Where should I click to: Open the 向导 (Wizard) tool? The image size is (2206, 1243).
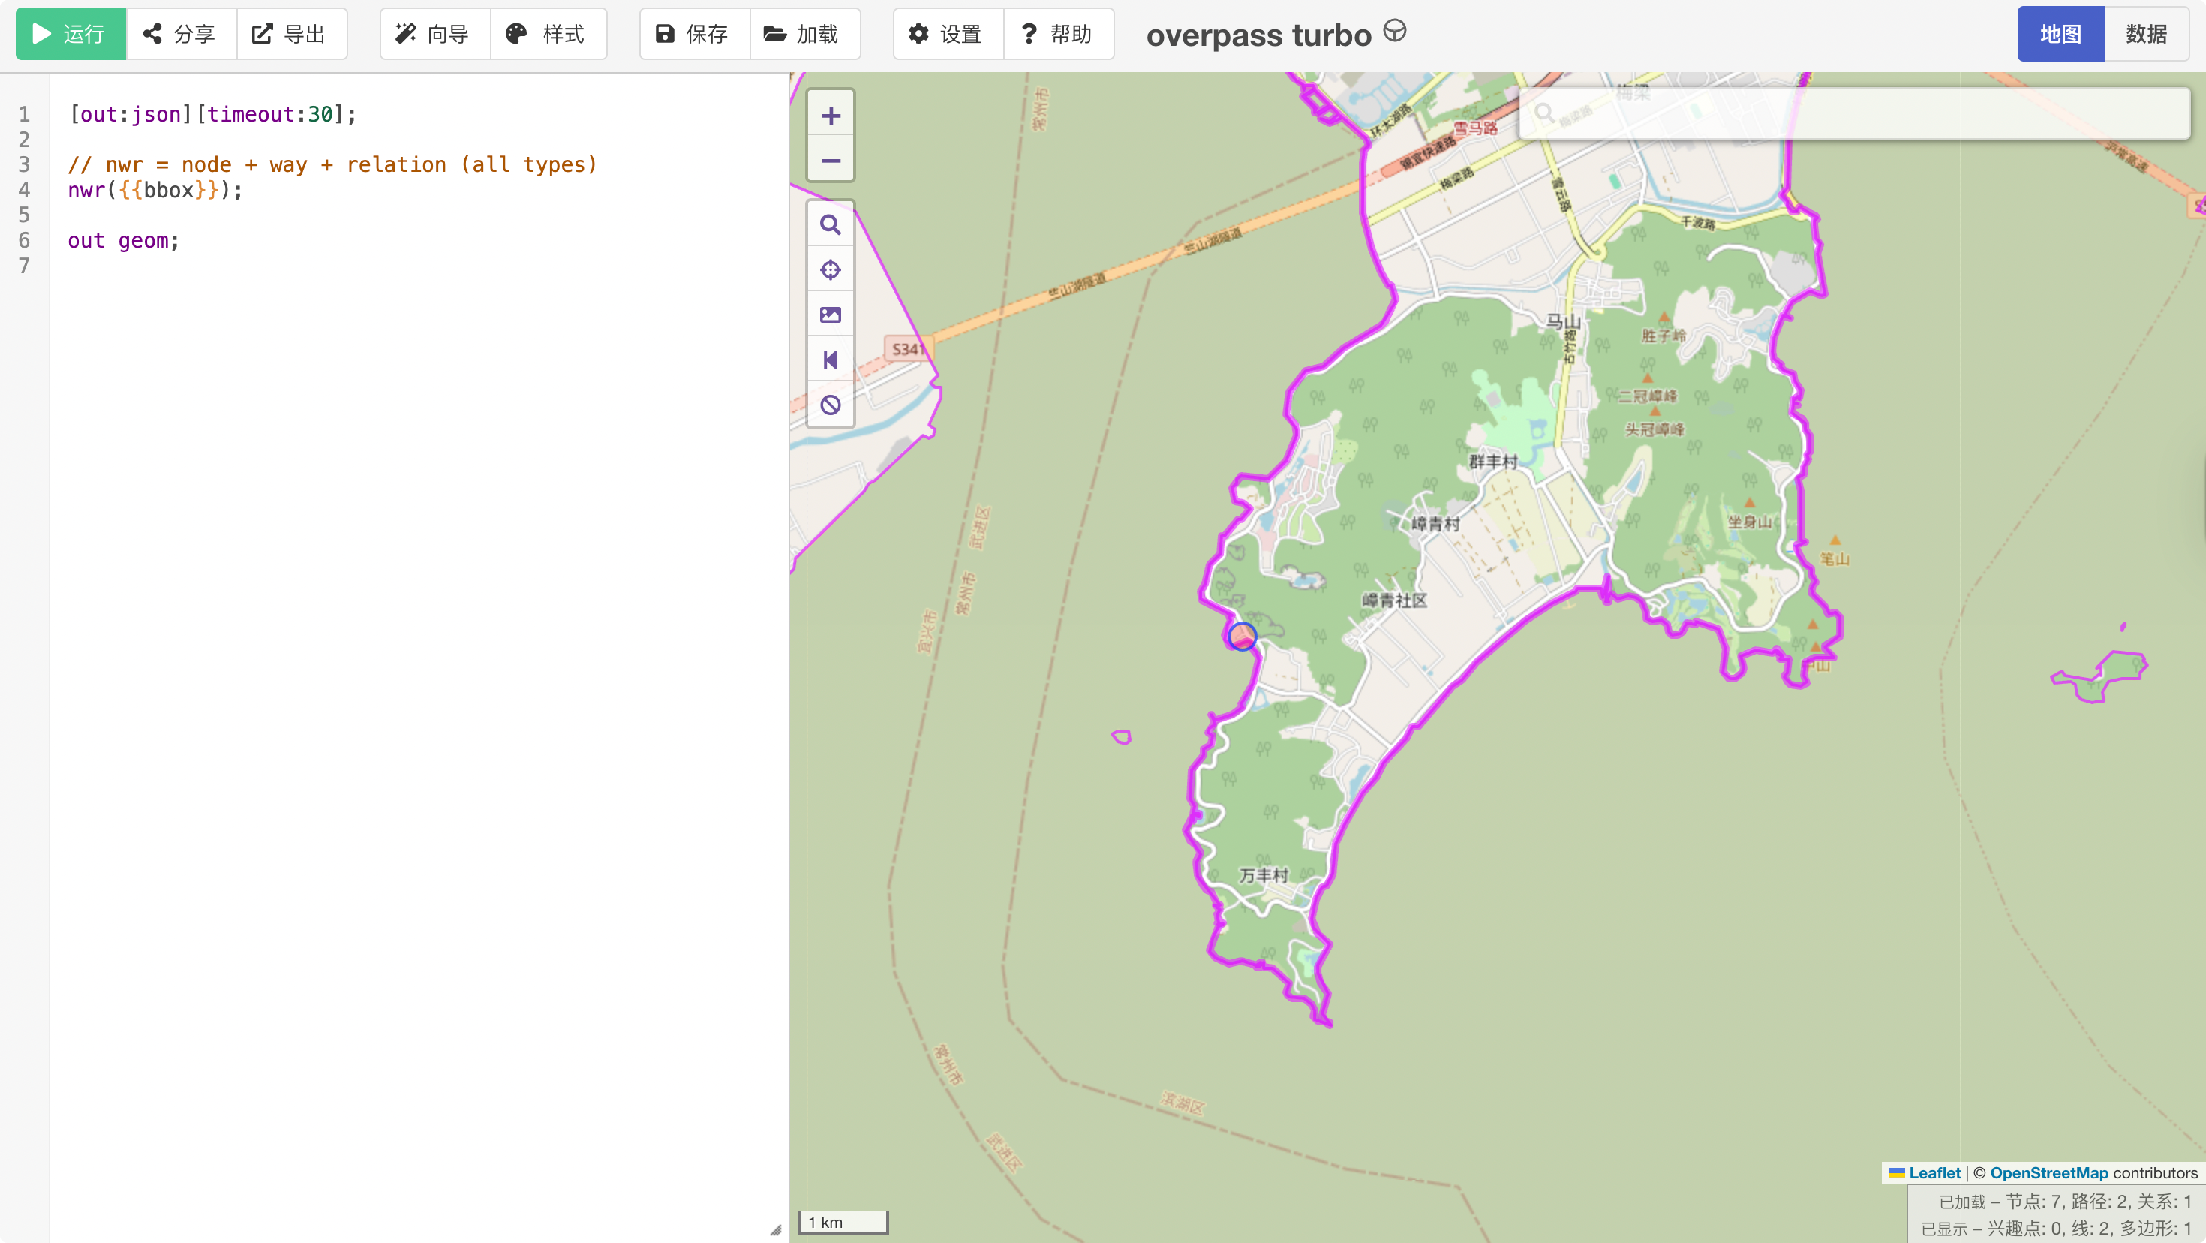(435, 35)
